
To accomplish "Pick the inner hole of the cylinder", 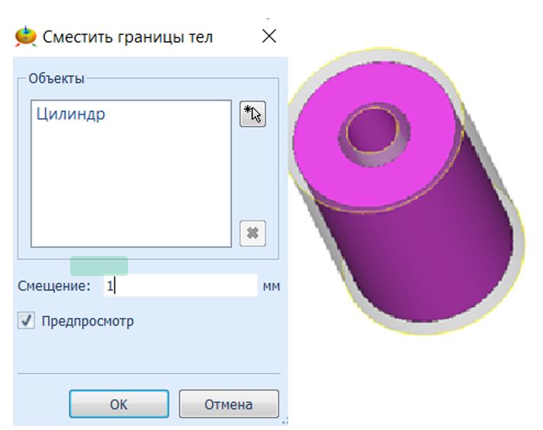I will click(x=371, y=130).
